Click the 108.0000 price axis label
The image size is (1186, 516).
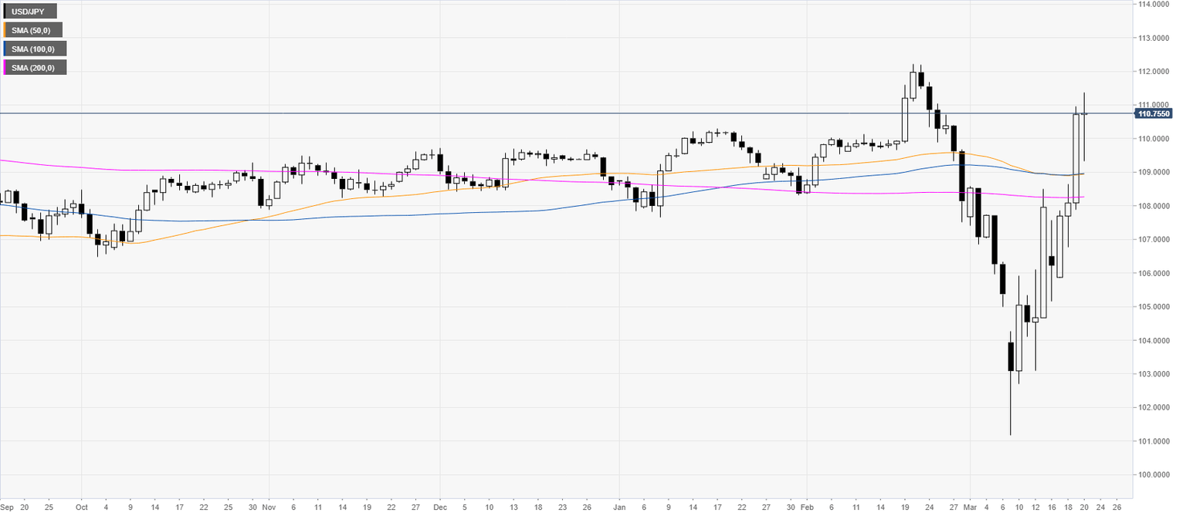[x=1153, y=206]
